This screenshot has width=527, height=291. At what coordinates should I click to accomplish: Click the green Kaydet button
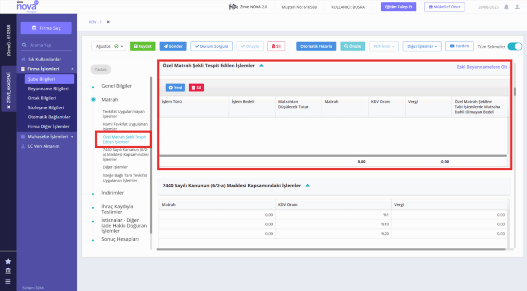[x=143, y=46]
